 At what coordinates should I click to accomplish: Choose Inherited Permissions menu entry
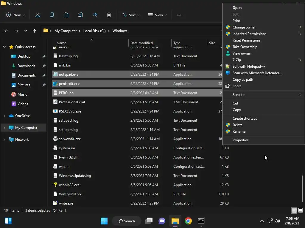click(x=264, y=34)
